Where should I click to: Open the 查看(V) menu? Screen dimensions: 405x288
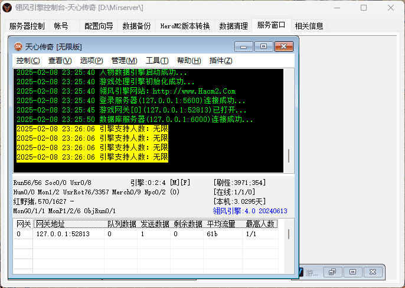pos(60,61)
